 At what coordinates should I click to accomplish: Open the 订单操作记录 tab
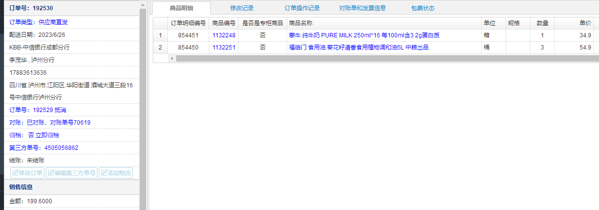click(302, 8)
